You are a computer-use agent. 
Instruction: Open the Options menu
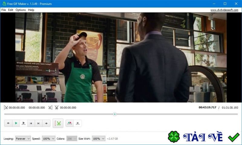click(x=21, y=10)
